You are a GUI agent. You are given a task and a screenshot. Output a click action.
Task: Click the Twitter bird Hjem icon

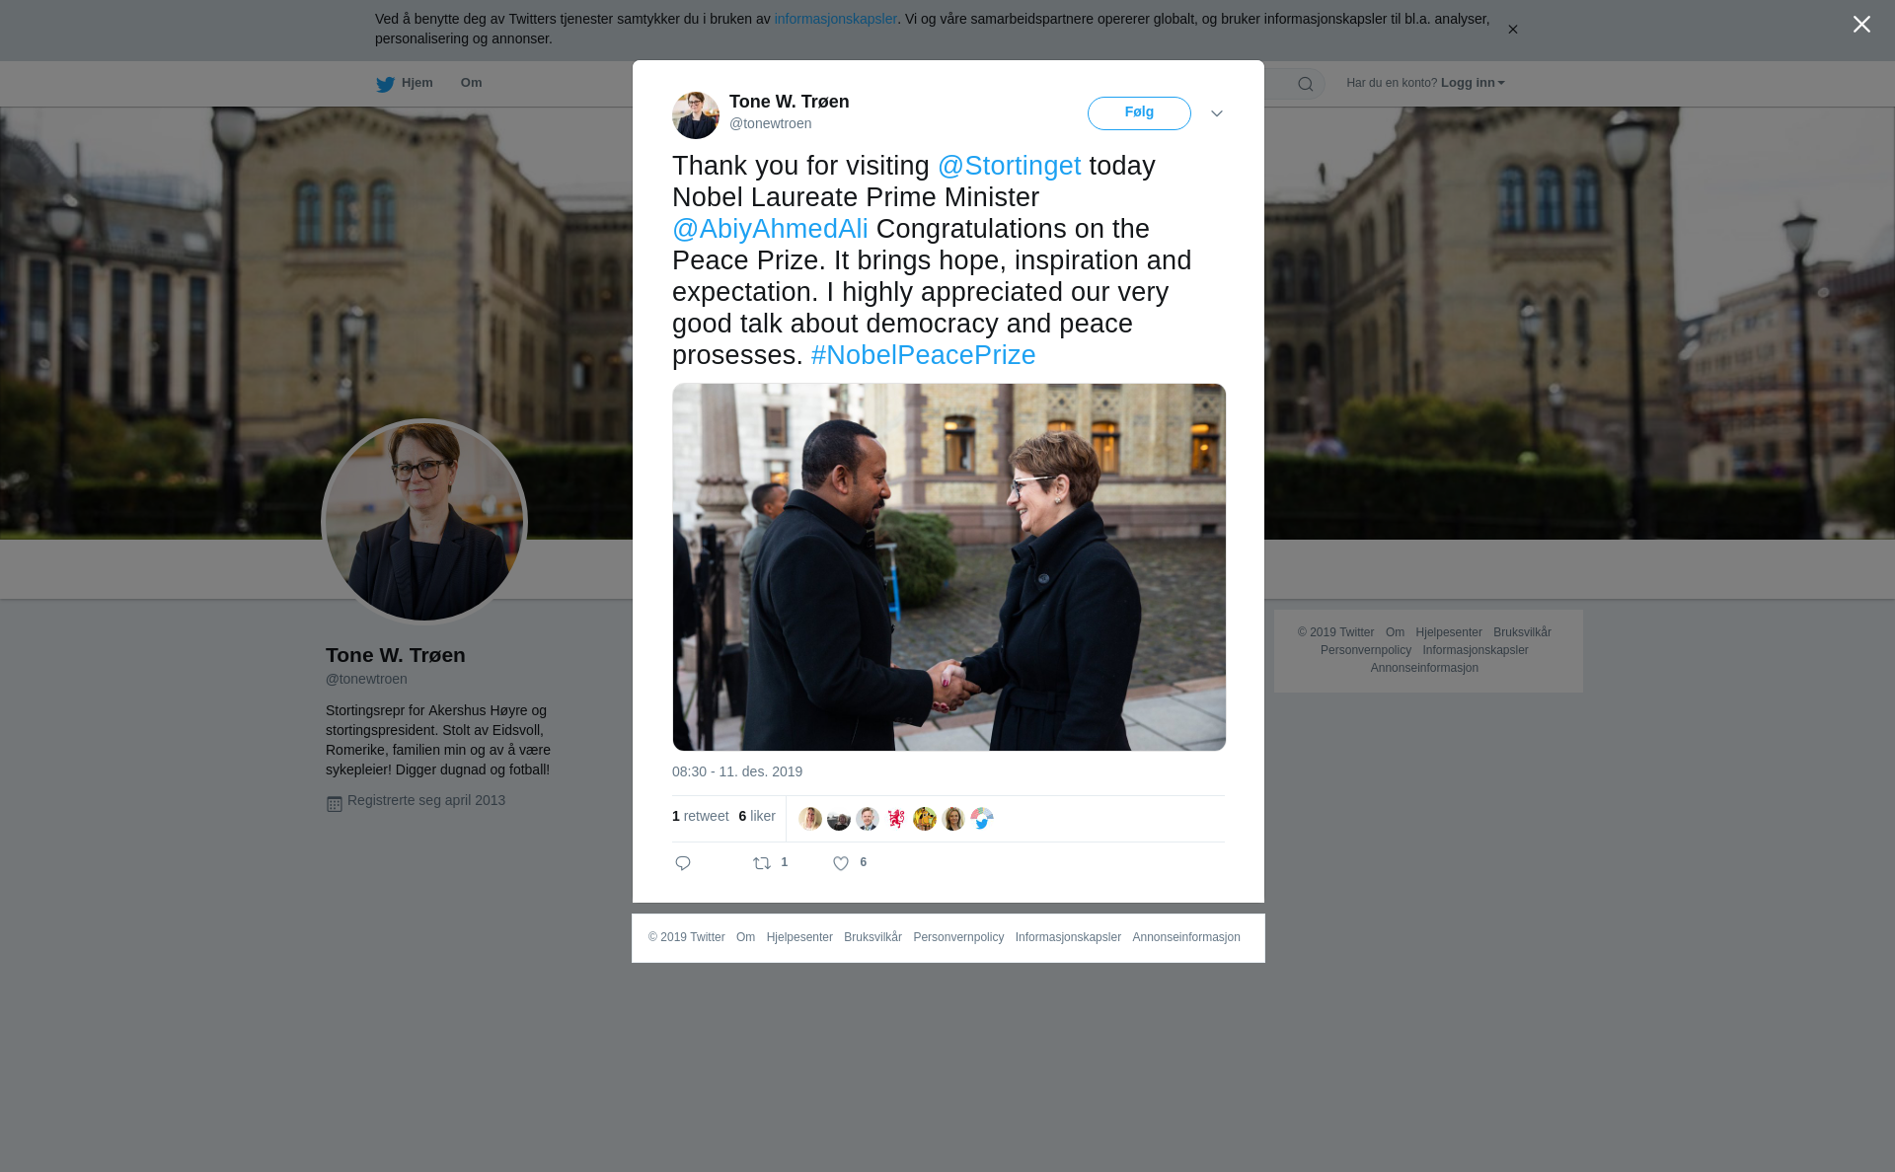click(386, 84)
